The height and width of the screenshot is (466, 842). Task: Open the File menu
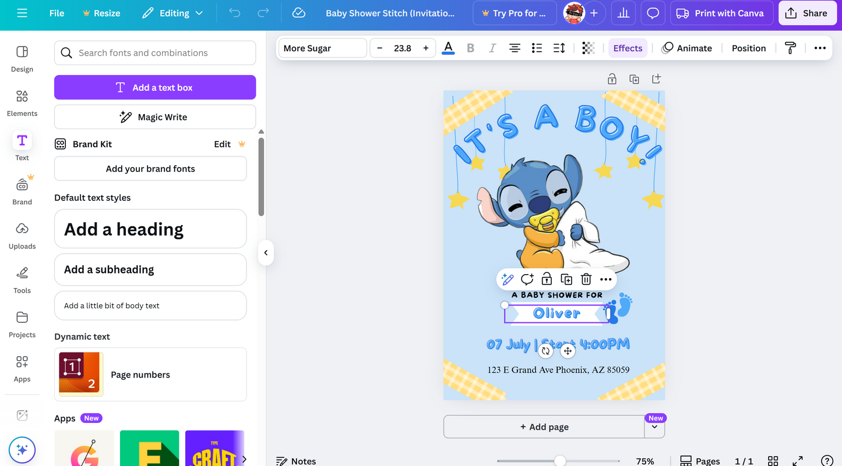57,13
